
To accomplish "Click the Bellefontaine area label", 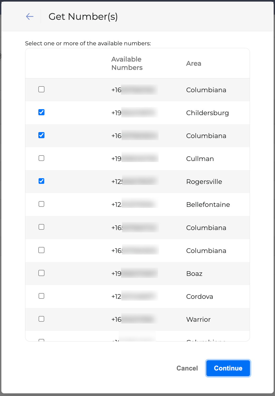I will 208,205.
